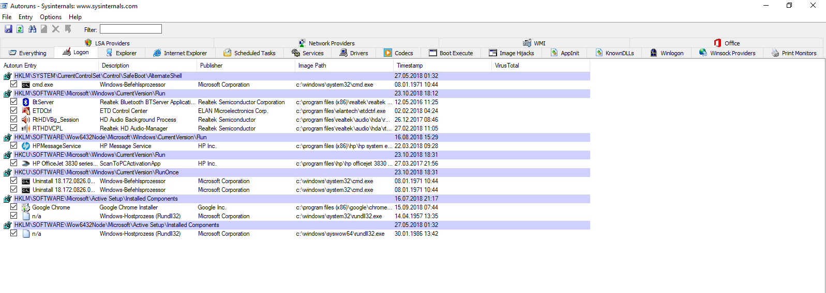The width and height of the screenshot is (826, 293).
Task: Click the cmd.exe icon under AlternateShell
Action: click(x=26, y=85)
